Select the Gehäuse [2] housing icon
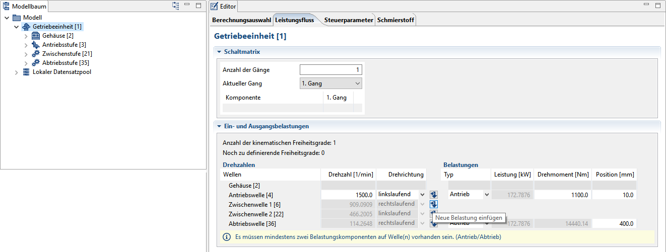Image resolution: width=666 pixels, height=252 pixels. coord(36,36)
